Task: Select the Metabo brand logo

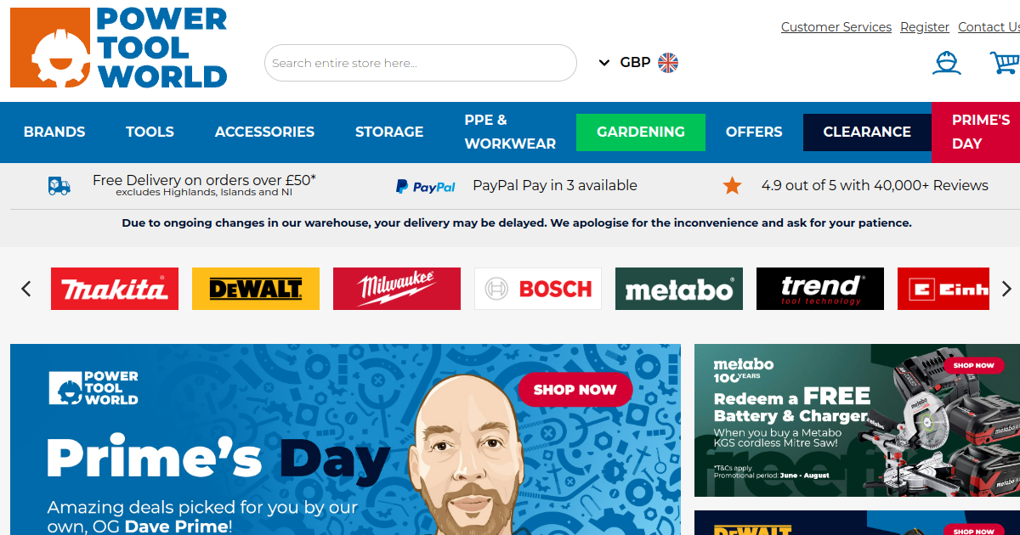Action: click(x=679, y=289)
